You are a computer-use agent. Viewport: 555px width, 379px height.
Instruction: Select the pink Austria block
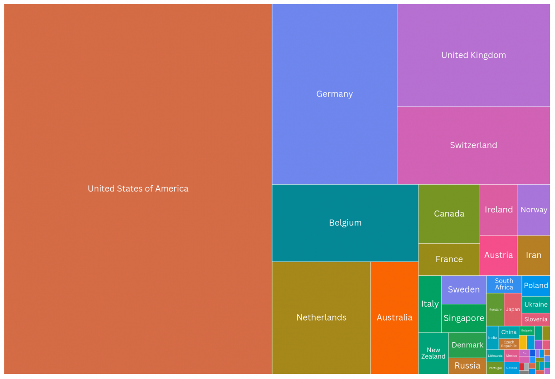coord(498,255)
